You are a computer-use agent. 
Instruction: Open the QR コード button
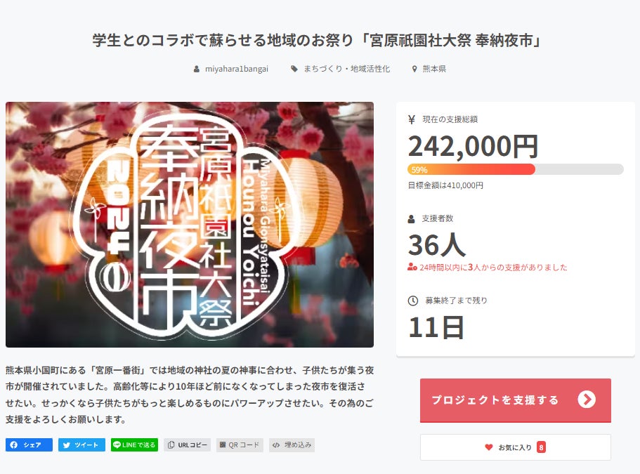click(x=240, y=445)
